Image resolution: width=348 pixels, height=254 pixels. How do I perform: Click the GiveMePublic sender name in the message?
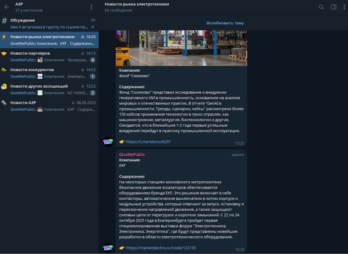coord(132,155)
